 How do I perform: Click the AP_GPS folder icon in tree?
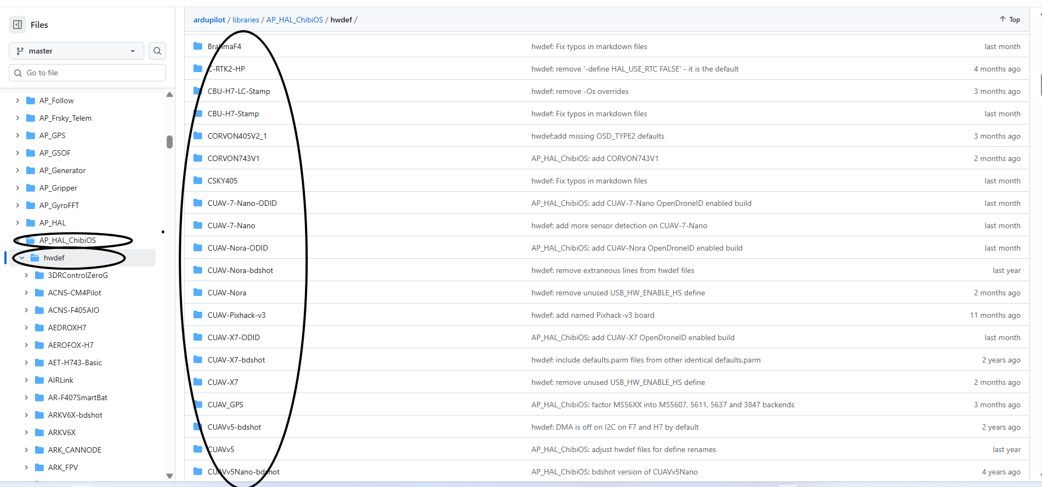click(31, 135)
